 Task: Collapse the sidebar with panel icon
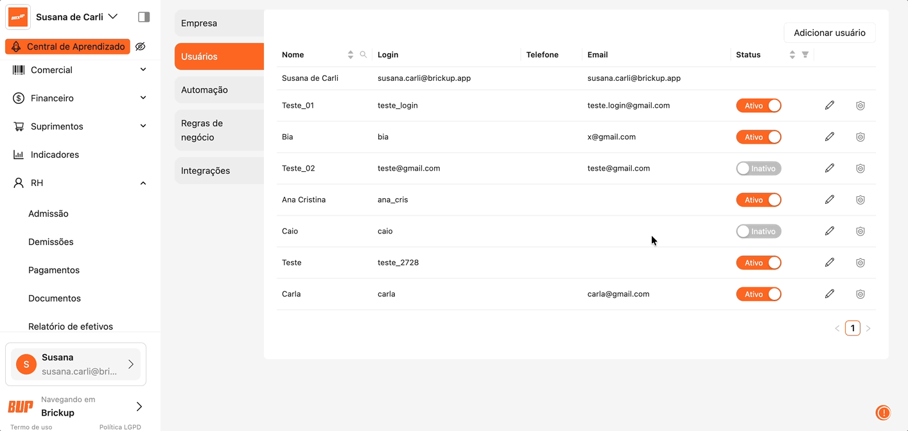144,17
